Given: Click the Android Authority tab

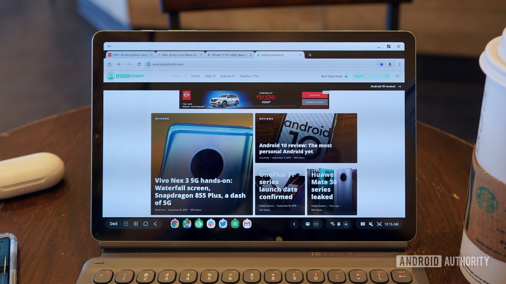Looking at the screenshot, I should click(278, 55).
